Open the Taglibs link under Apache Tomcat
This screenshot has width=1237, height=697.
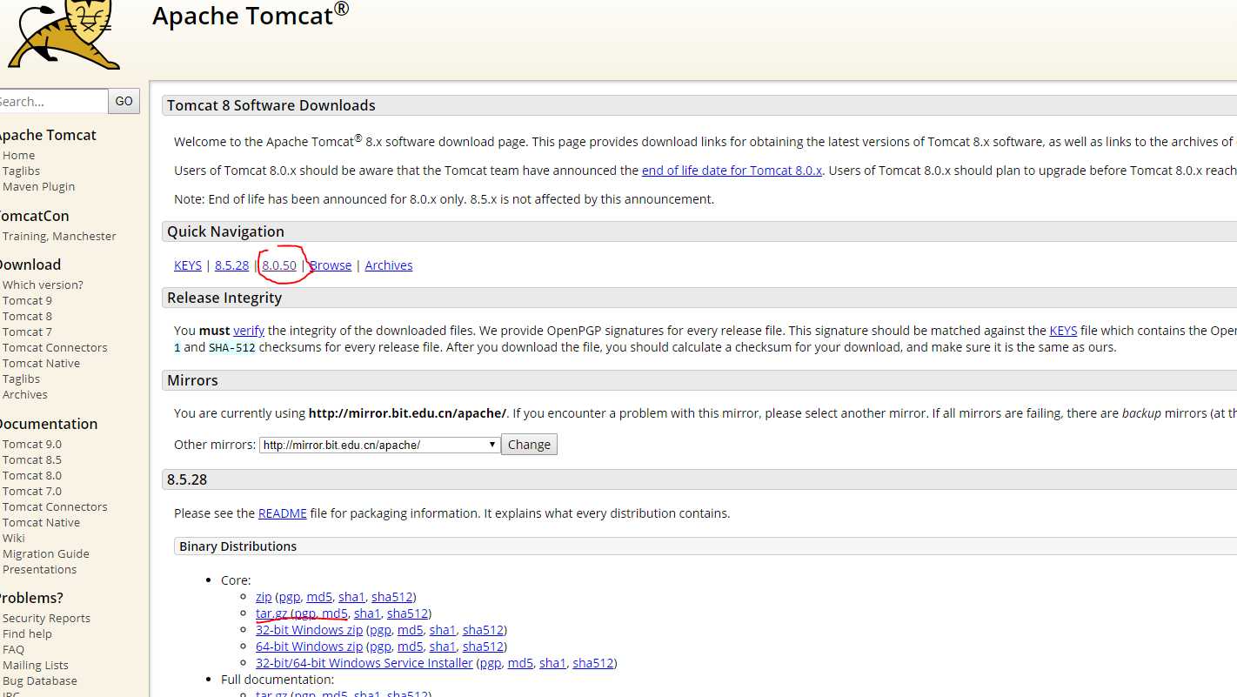[21, 171]
